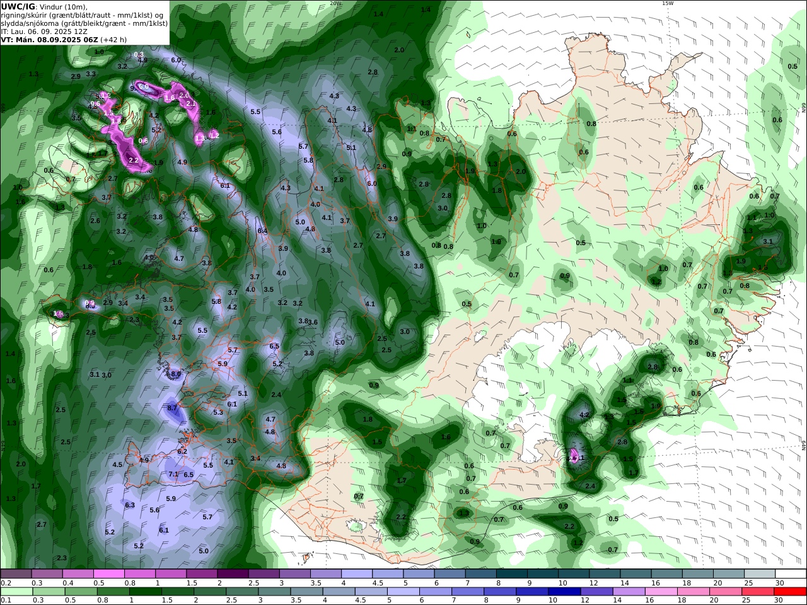The height and width of the screenshot is (605, 807).
Task: Click the "0.2" label of the top legend row
Action: 6,583
